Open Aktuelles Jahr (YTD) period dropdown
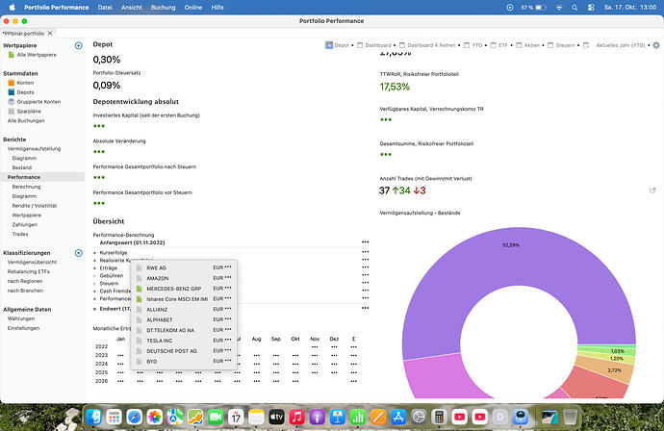This screenshot has width=664, height=431. coord(623,45)
